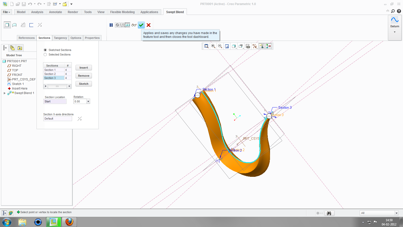Click the Close window folder icon

65,4
